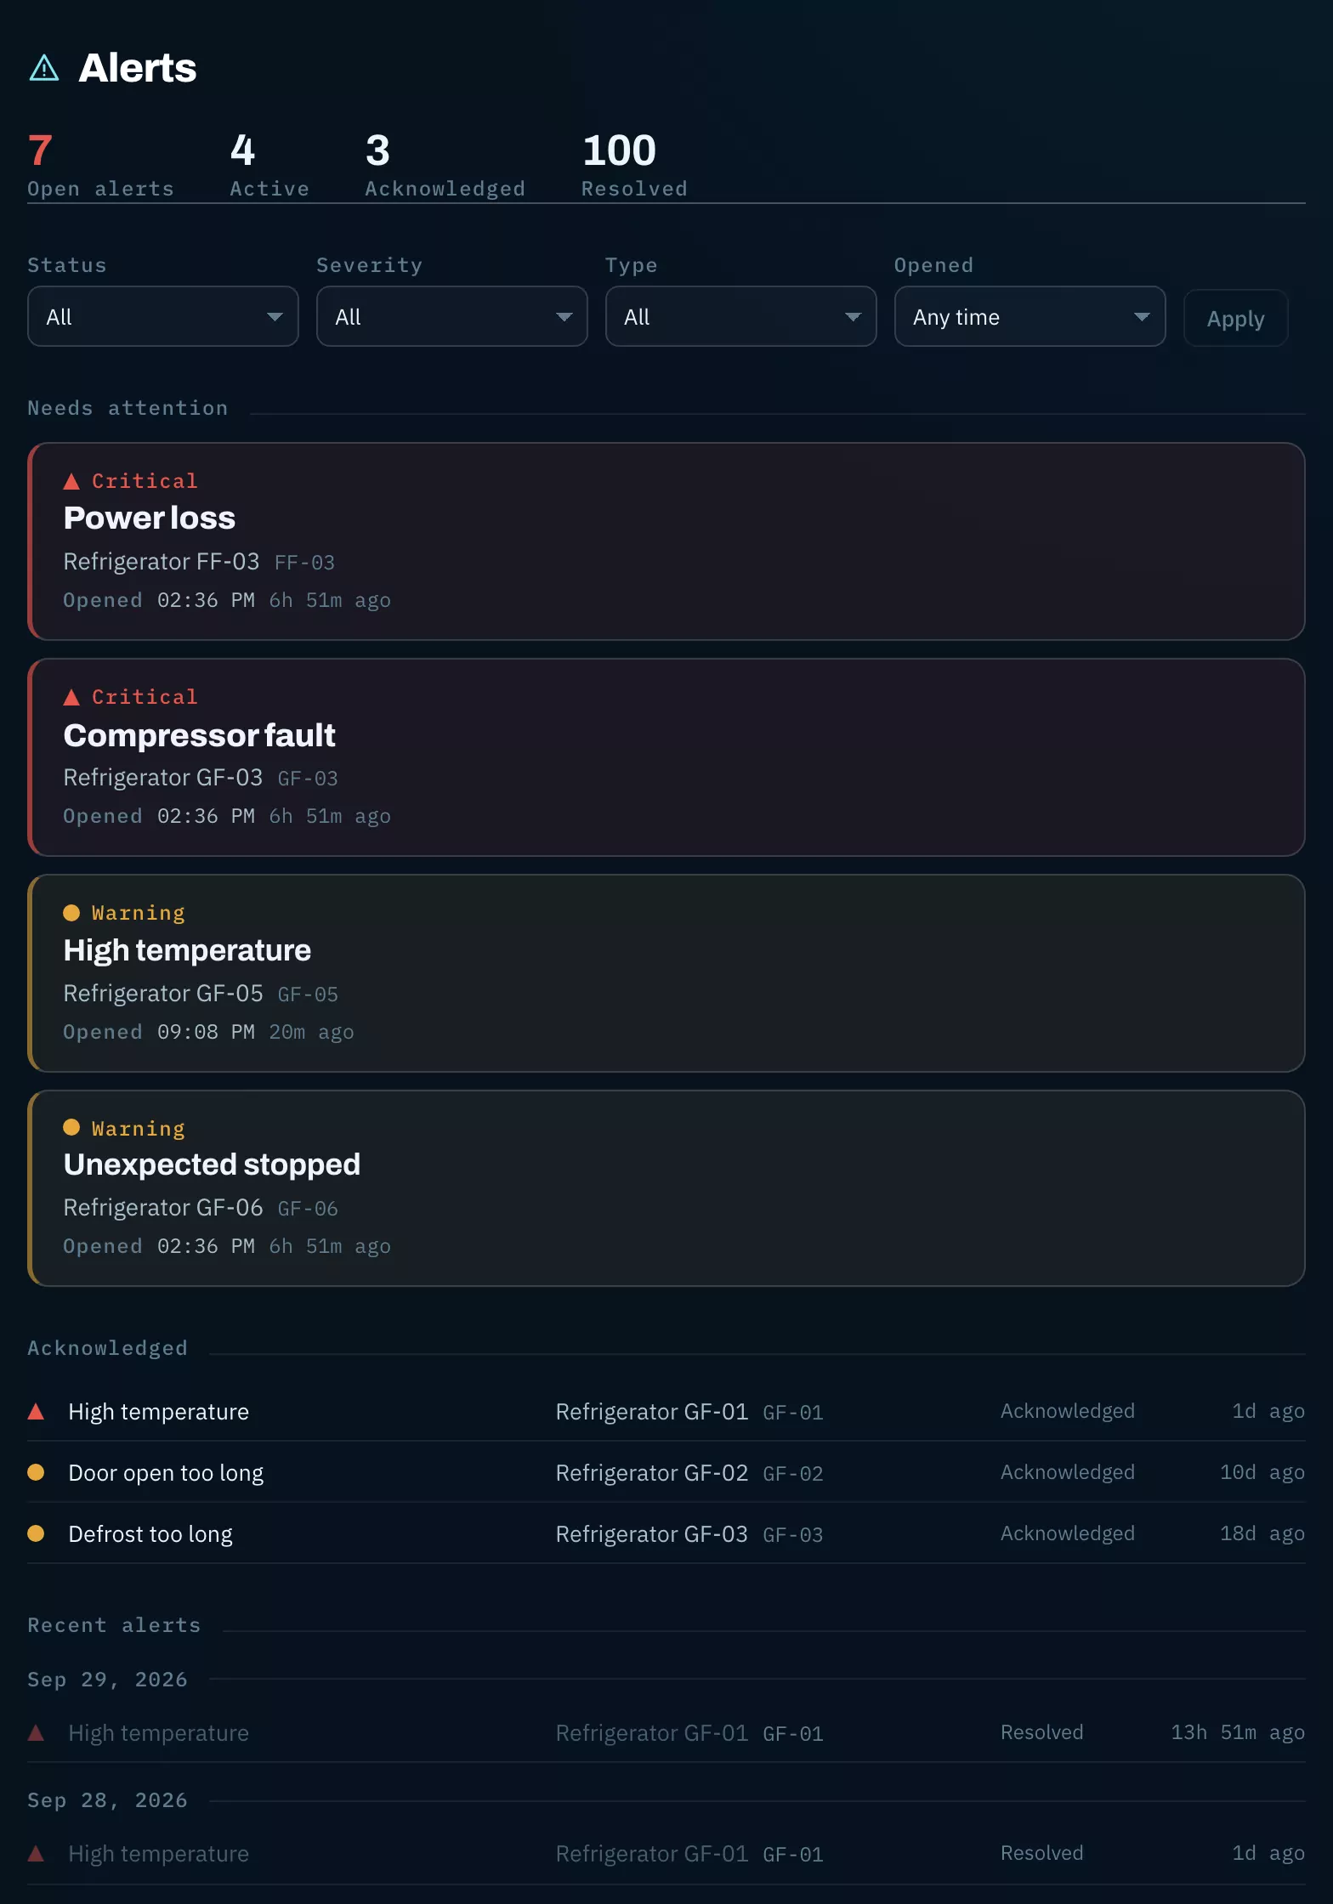Open the Power loss alert card

pos(666,541)
